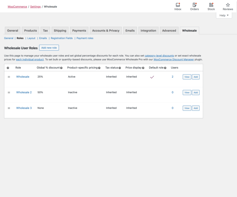Image resolution: width=237 pixels, height=197 pixels.
Task: Click the help icon beside Tax status
Action: tap(119, 68)
